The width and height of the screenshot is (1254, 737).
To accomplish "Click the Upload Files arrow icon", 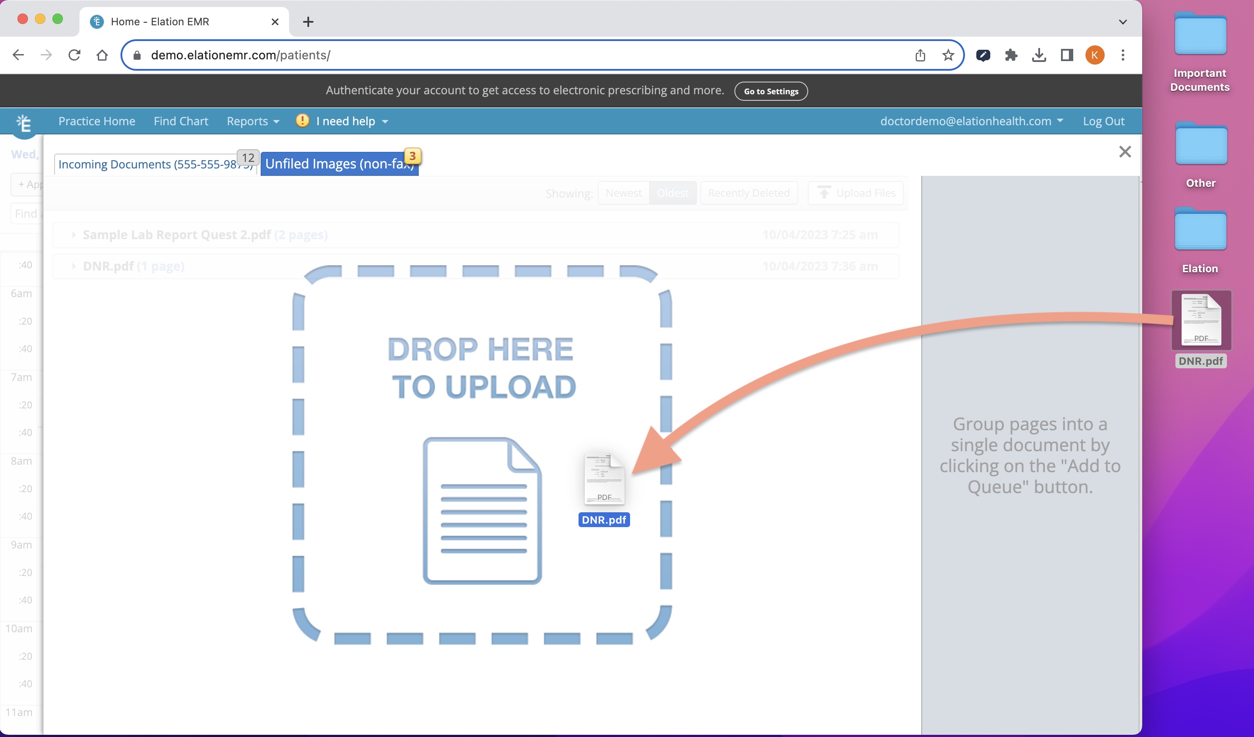I will [824, 192].
